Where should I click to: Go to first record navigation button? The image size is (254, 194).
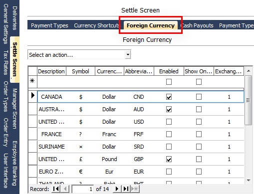(x=56, y=189)
